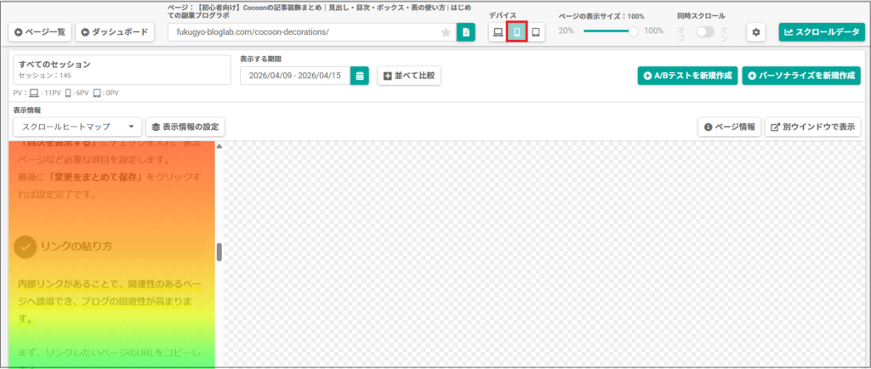Open スクロールデータ
871x369 pixels.
click(x=822, y=32)
